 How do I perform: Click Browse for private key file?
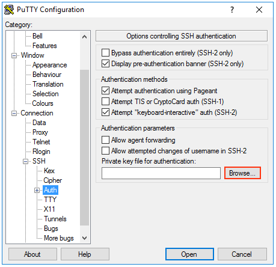242,173
